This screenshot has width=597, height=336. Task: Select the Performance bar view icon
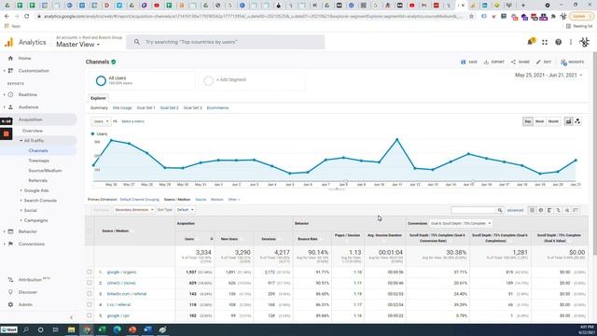pyautogui.click(x=549, y=210)
